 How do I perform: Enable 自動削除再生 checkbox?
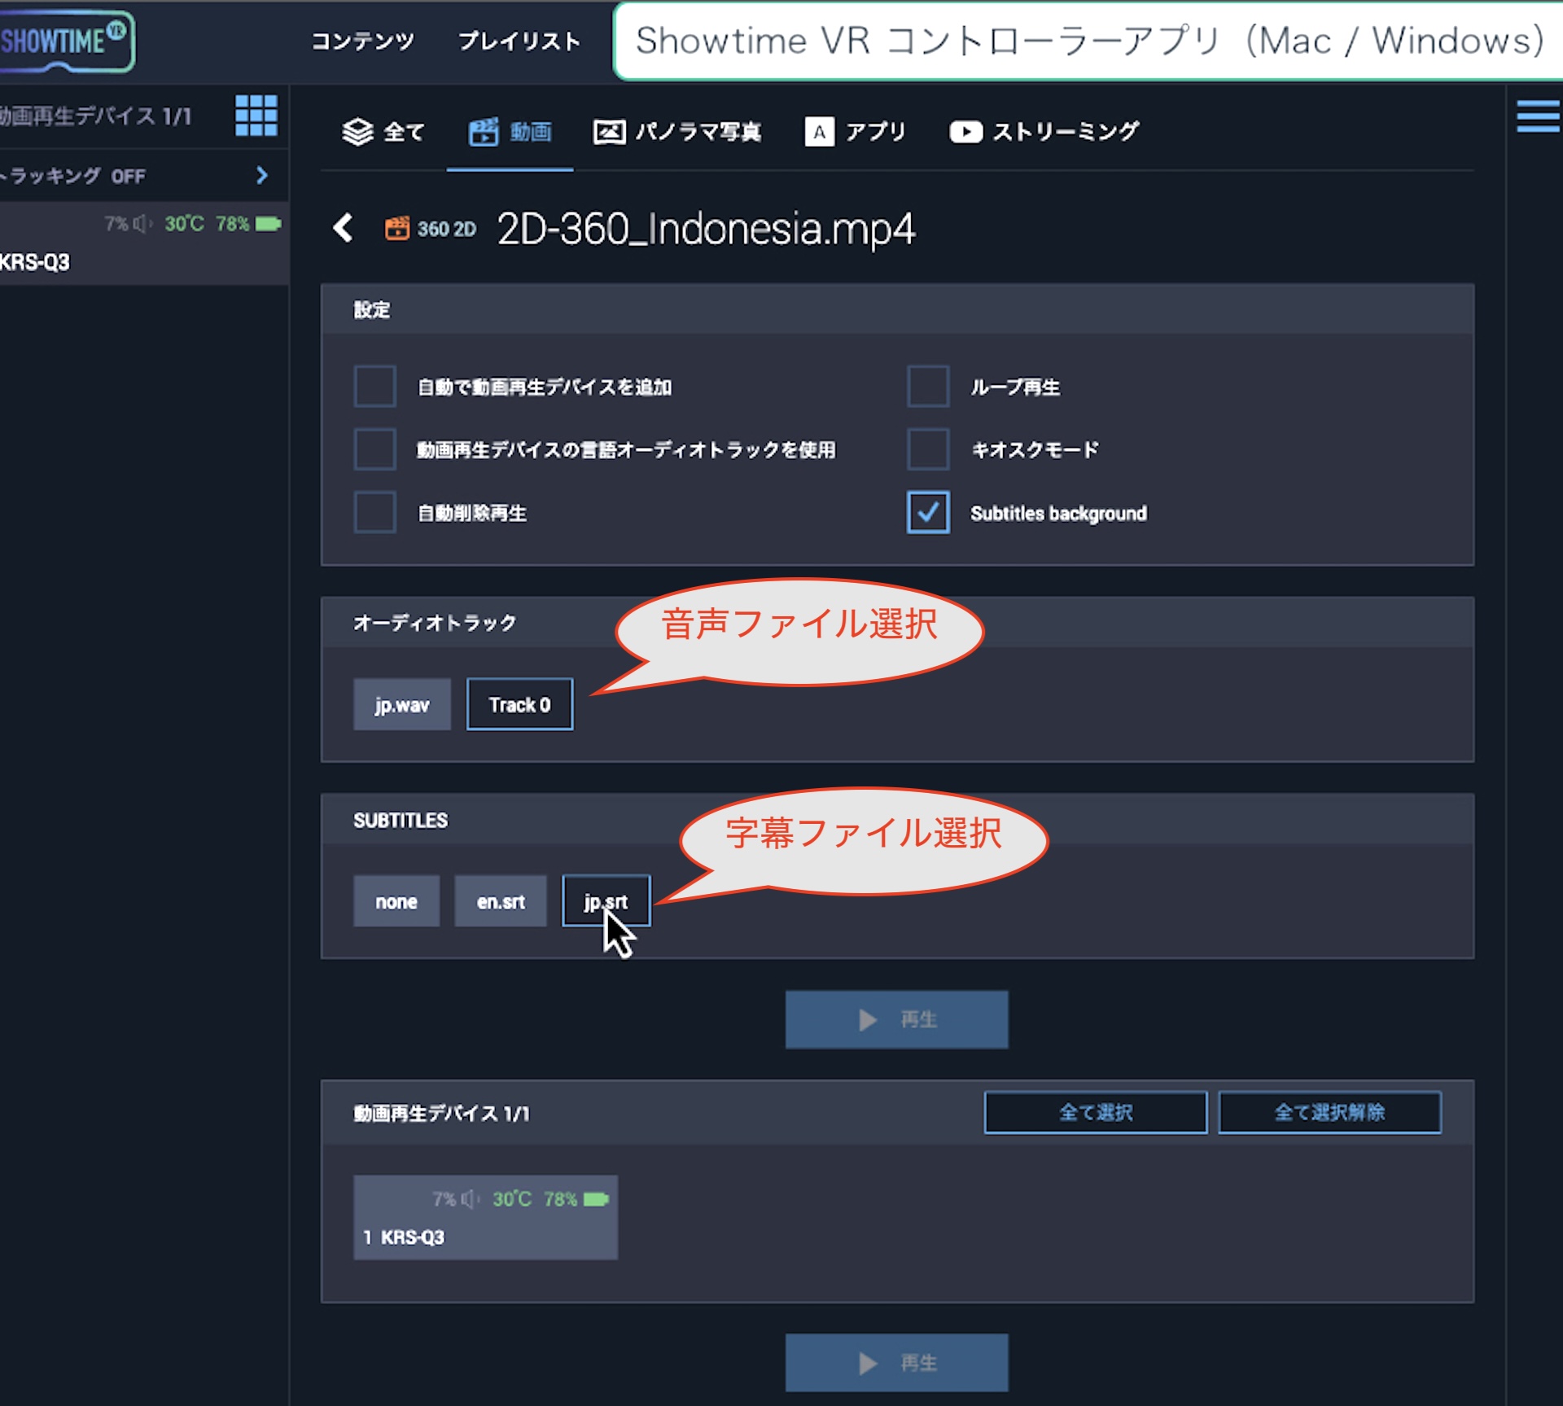click(374, 512)
